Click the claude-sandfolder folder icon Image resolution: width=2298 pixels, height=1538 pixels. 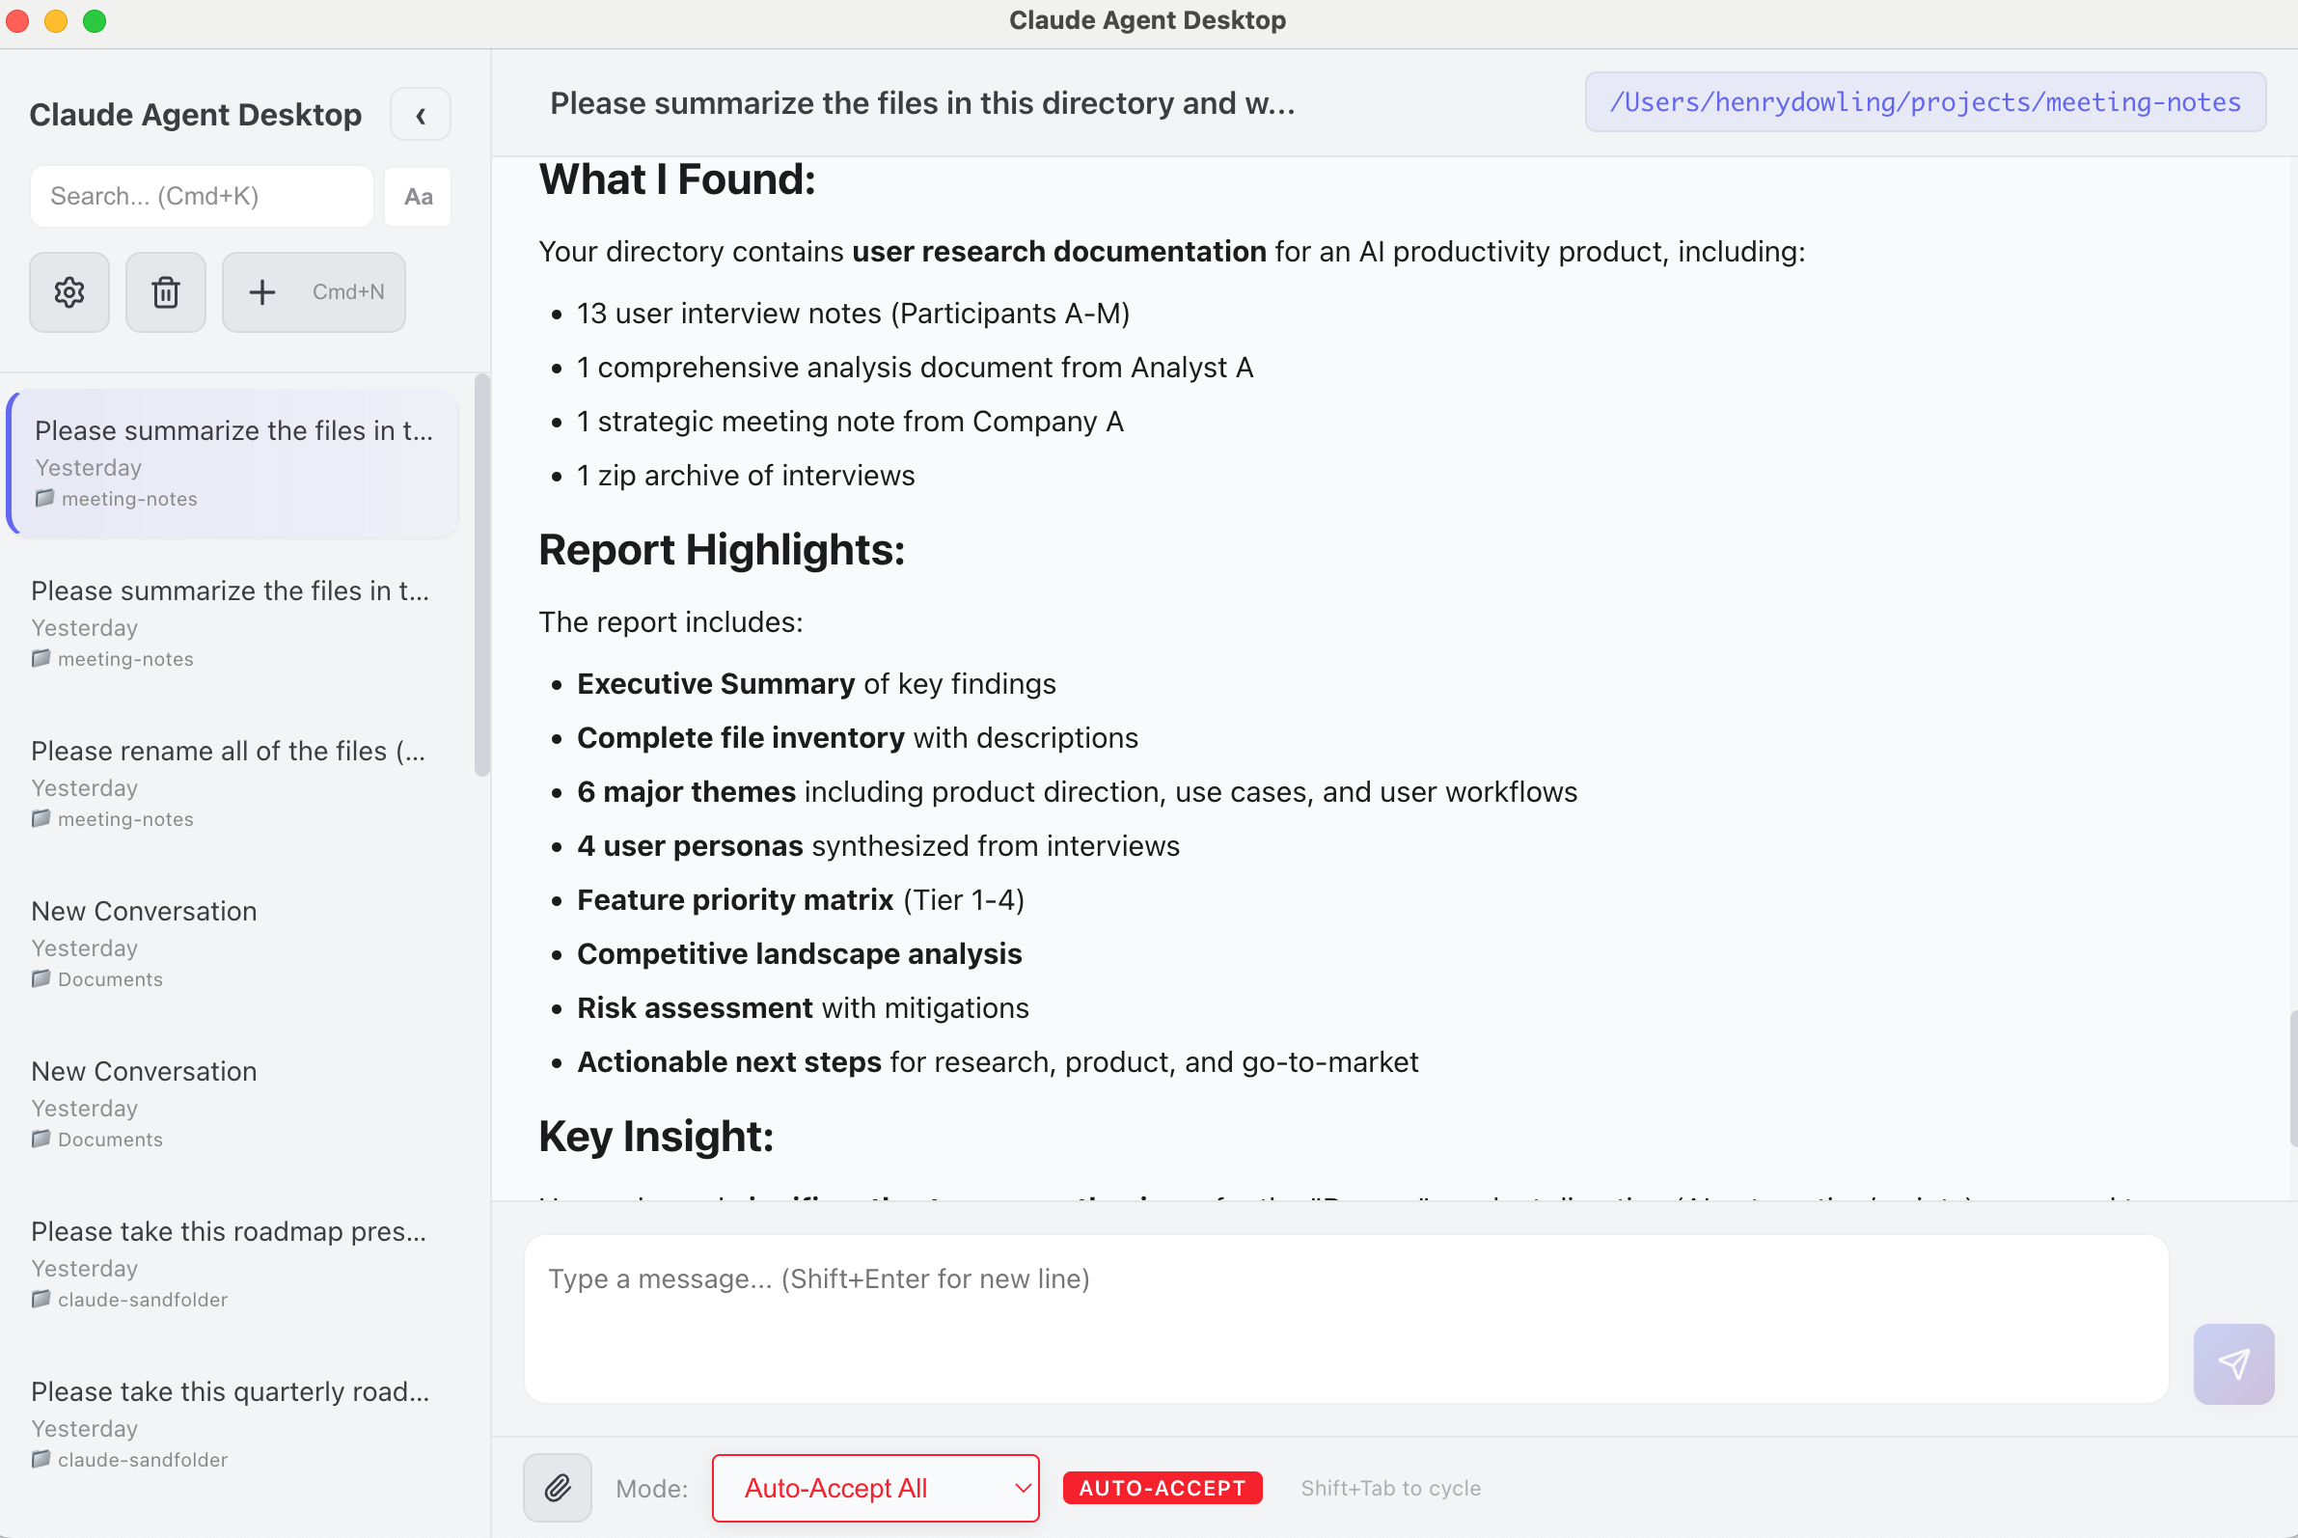[x=41, y=1299]
